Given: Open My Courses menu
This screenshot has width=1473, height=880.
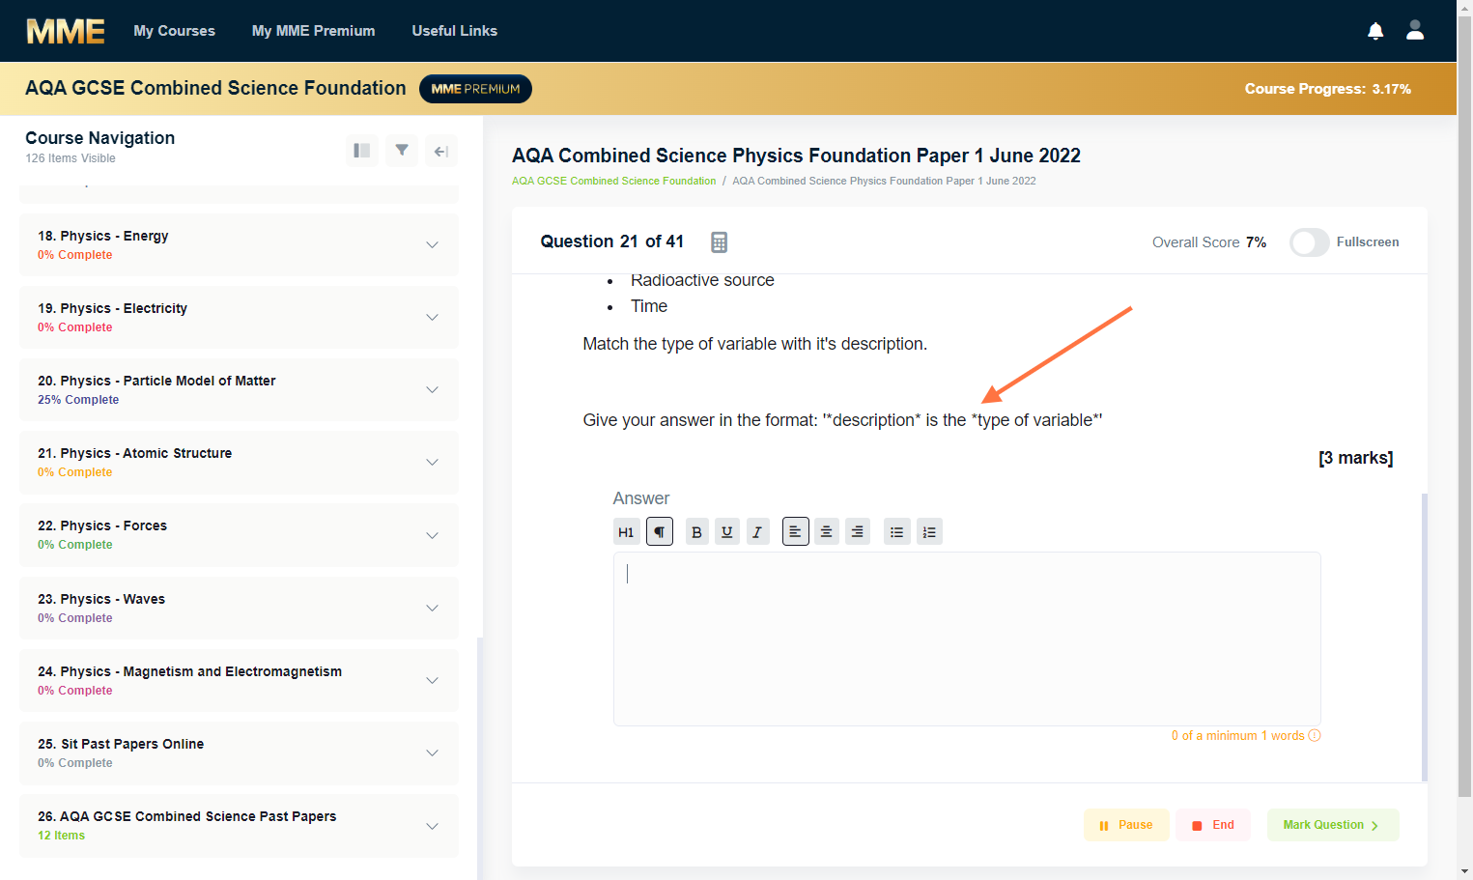Looking at the screenshot, I should click(174, 31).
